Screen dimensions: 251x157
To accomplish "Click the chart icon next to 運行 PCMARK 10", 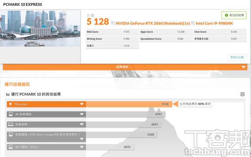I will click(8, 94).
